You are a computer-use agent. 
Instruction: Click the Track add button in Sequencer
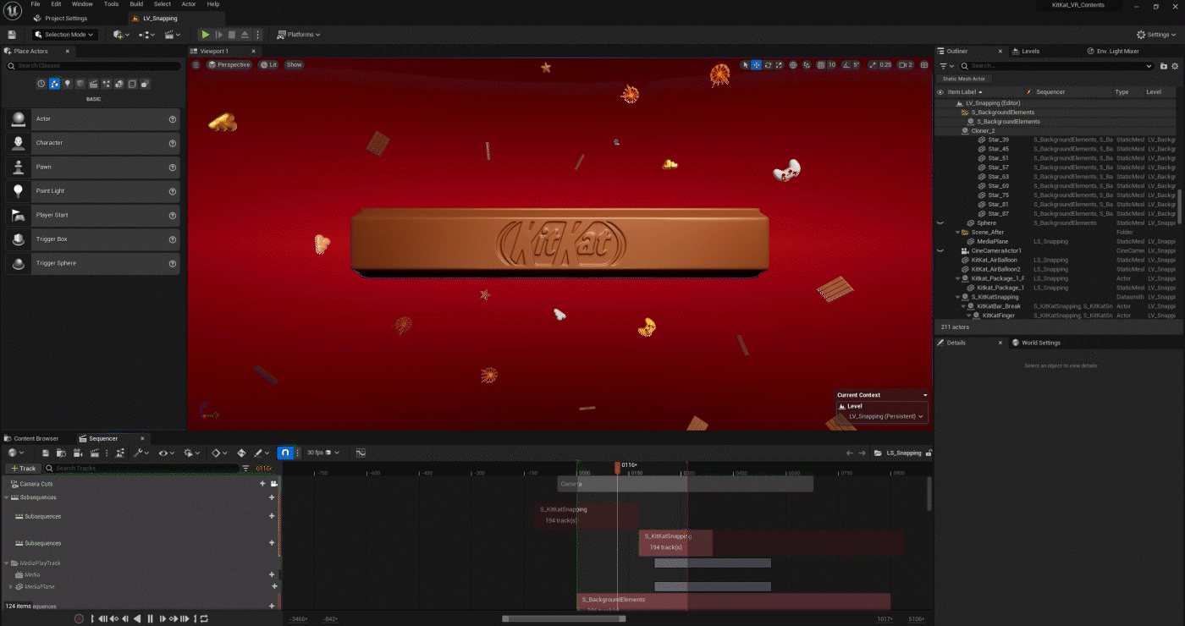23,468
